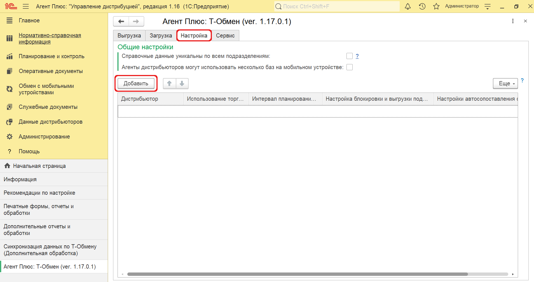Open help question mark beside Еще
The image size is (534, 282).
[522, 81]
